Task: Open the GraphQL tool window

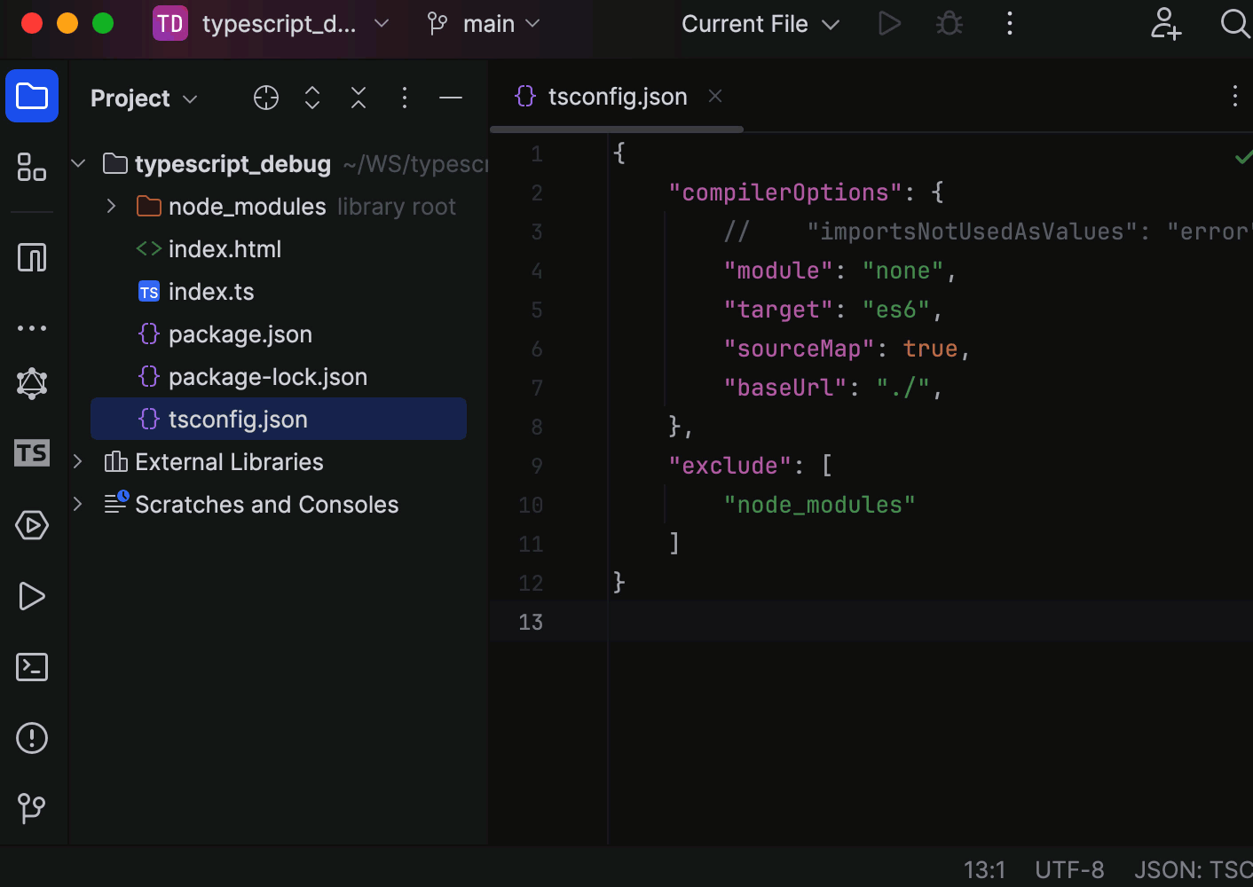Action: point(32,383)
